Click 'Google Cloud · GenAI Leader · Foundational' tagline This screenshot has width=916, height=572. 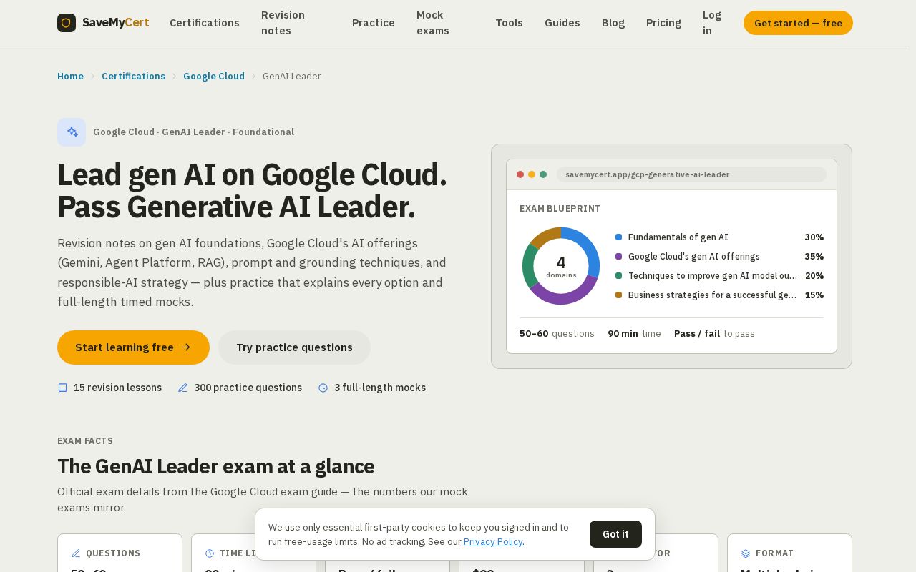193,132
